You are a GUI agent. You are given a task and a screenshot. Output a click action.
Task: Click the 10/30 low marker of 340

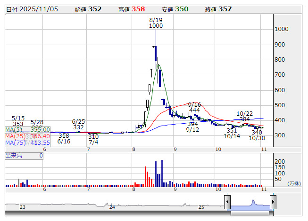click(x=257, y=135)
